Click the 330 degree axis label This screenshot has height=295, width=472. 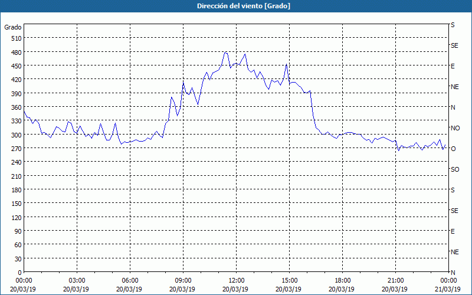point(17,121)
